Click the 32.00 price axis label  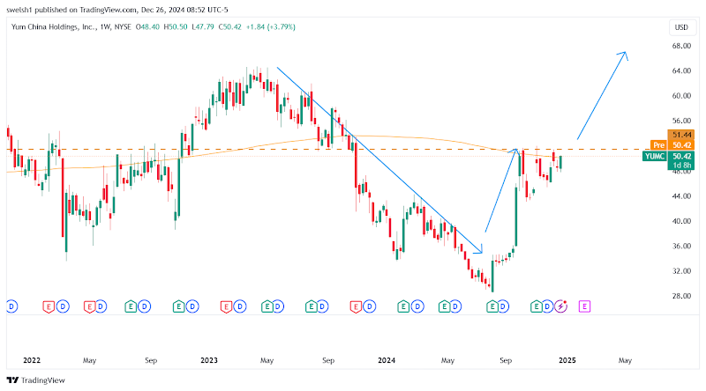(x=681, y=271)
